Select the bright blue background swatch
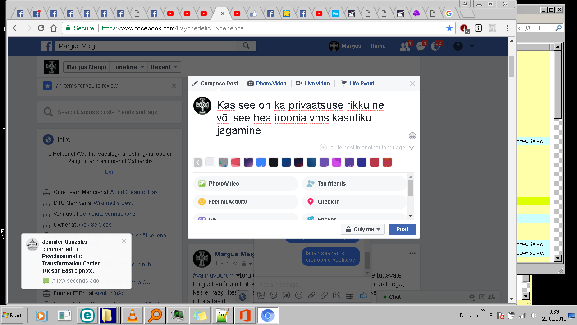This screenshot has height=325, width=577. pyautogui.click(x=261, y=162)
